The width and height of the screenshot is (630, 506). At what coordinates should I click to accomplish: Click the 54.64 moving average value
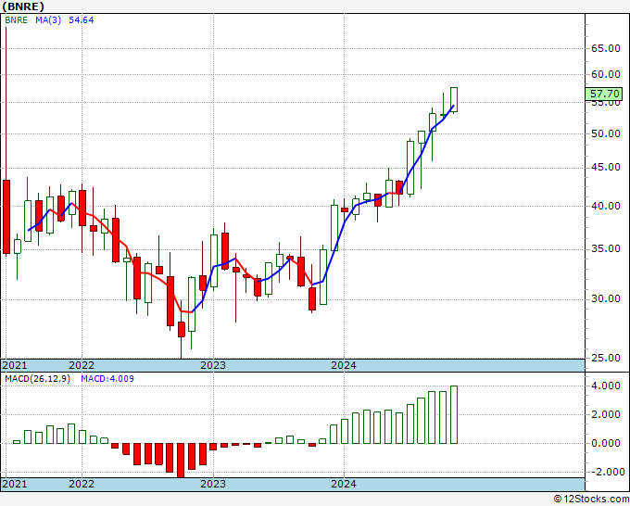pyautogui.click(x=82, y=19)
